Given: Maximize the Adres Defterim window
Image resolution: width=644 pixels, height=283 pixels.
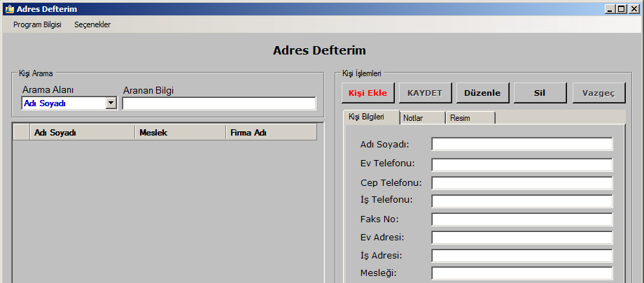Looking at the screenshot, I should click(621, 9).
